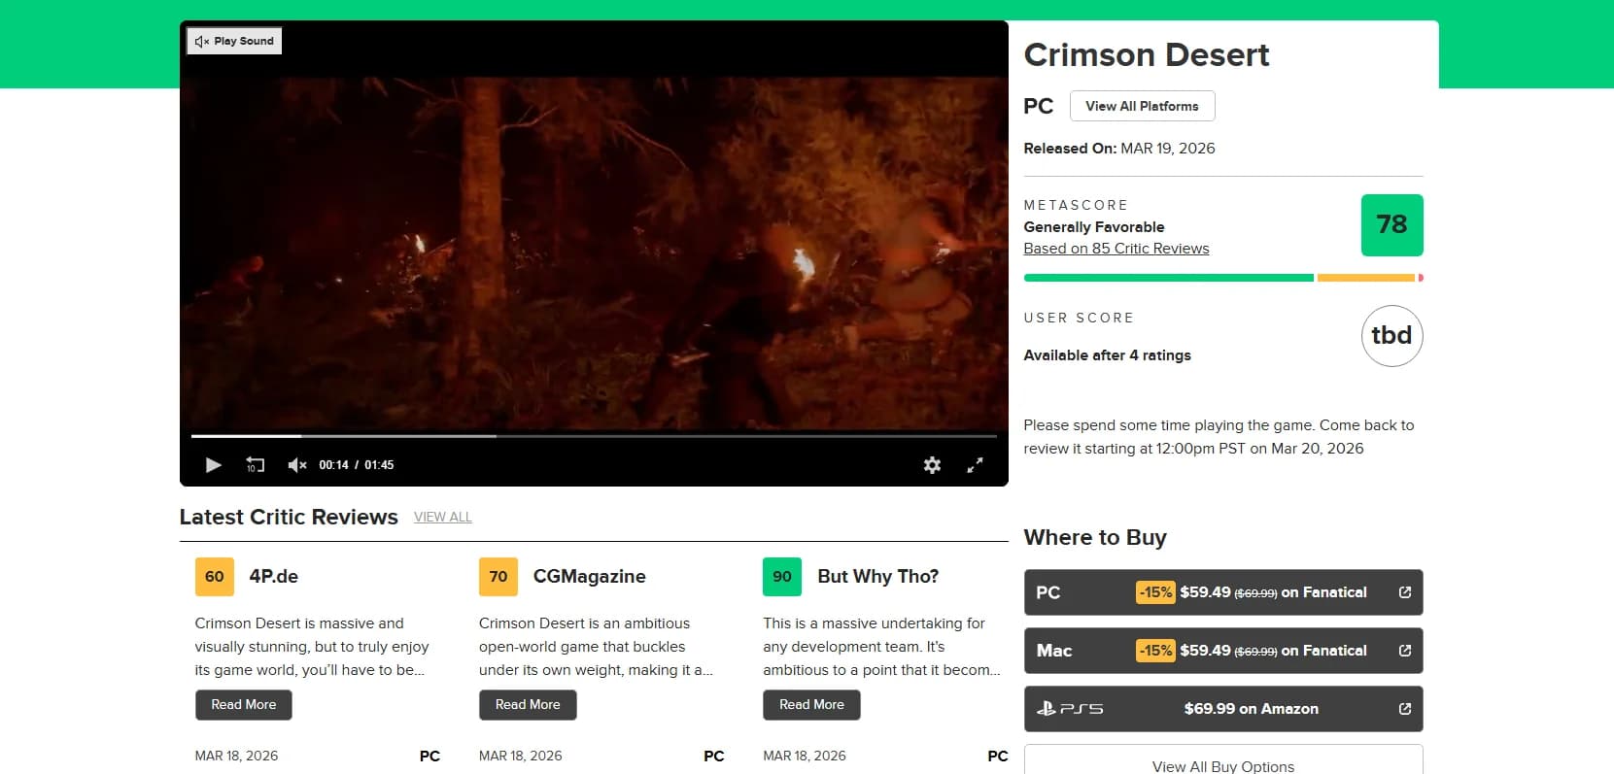Viewport: 1614px width, 774px height.
Task: Click the Play Sound button
Action: 234,41
